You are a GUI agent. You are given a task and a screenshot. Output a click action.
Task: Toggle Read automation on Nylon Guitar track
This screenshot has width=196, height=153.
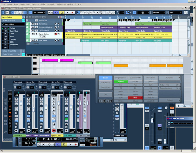[41, 37]
